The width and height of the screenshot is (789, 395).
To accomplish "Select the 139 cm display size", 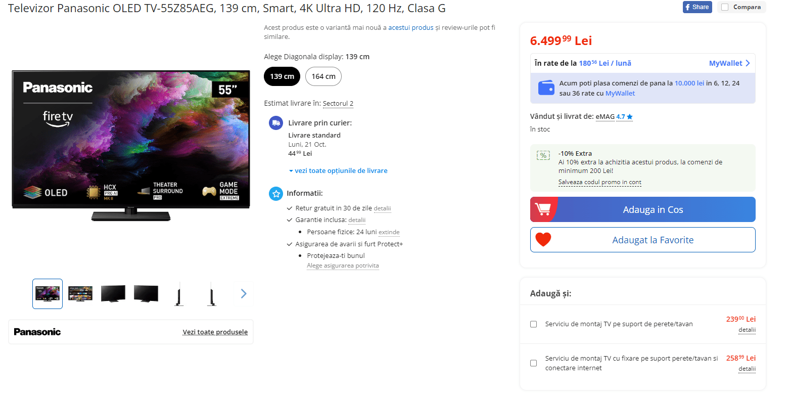I will coord(282,76).
